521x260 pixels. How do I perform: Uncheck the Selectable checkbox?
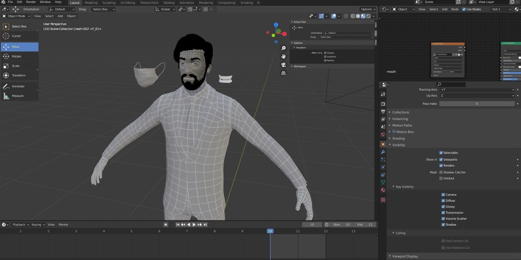(x=441, y=153)
